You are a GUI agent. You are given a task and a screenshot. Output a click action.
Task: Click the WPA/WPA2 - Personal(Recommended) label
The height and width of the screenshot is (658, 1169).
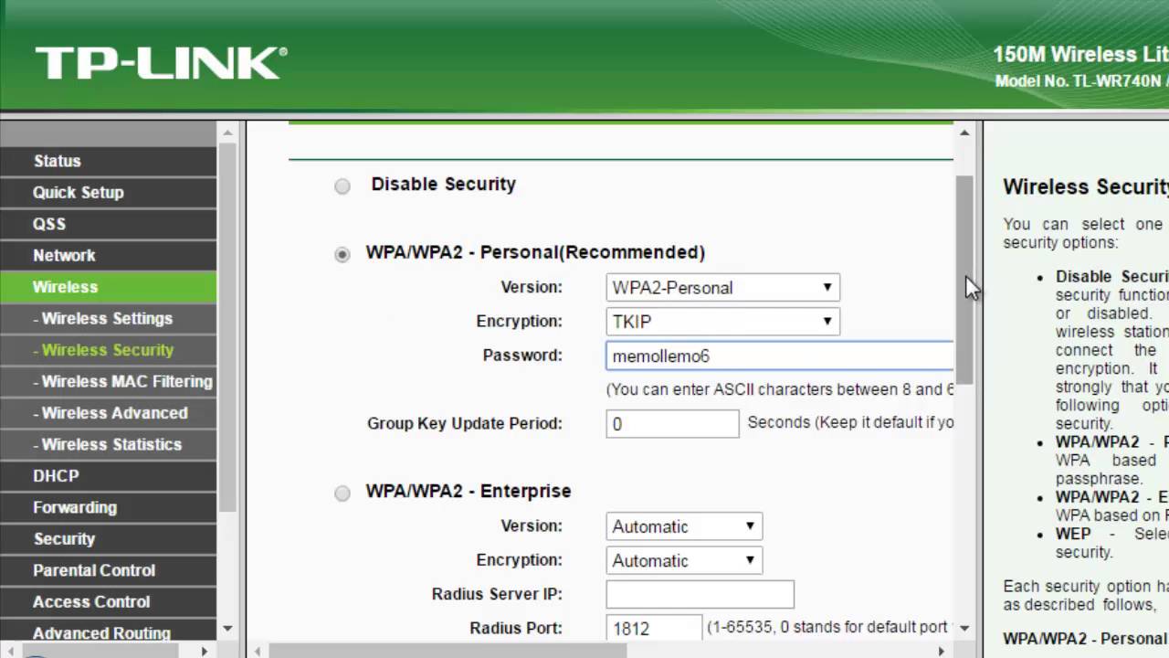tap(535, 252)
